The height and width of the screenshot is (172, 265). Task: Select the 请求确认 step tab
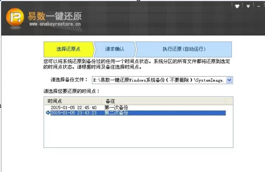coord(114,49)
